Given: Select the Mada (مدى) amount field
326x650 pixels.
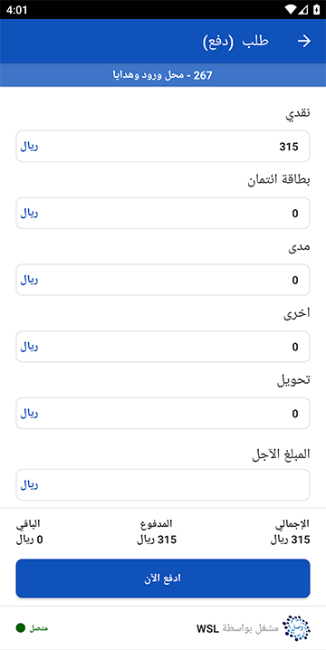Looking at the screenshot, I should [163, 280].
